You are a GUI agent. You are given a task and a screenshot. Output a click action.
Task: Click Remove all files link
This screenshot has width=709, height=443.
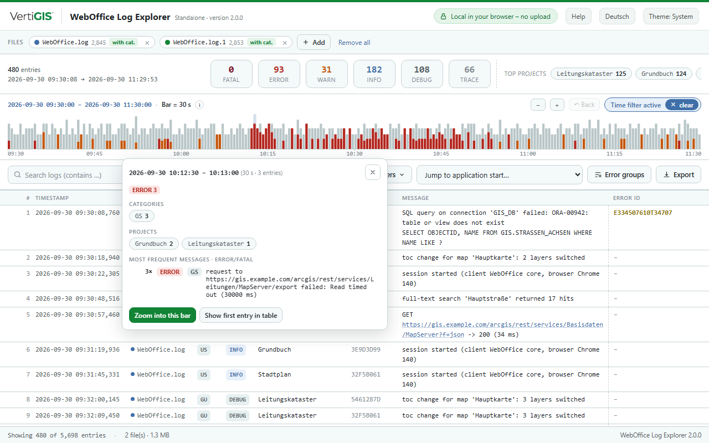point(354,43)
